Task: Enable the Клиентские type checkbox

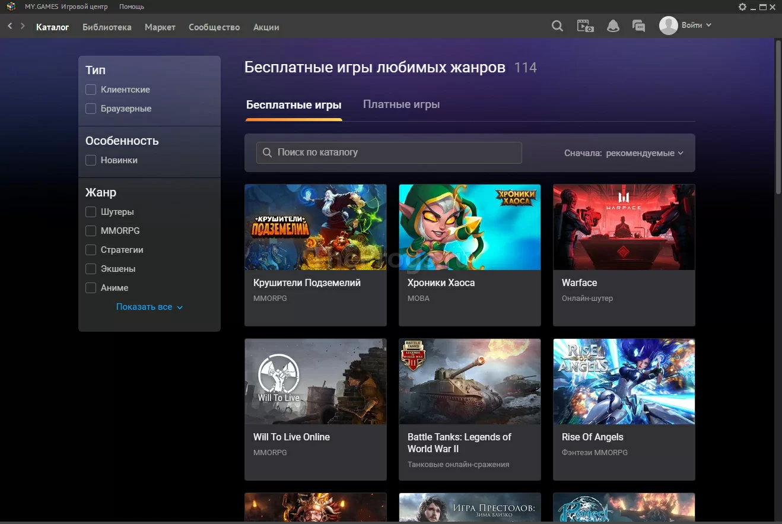Action: (x=91, y=90)
